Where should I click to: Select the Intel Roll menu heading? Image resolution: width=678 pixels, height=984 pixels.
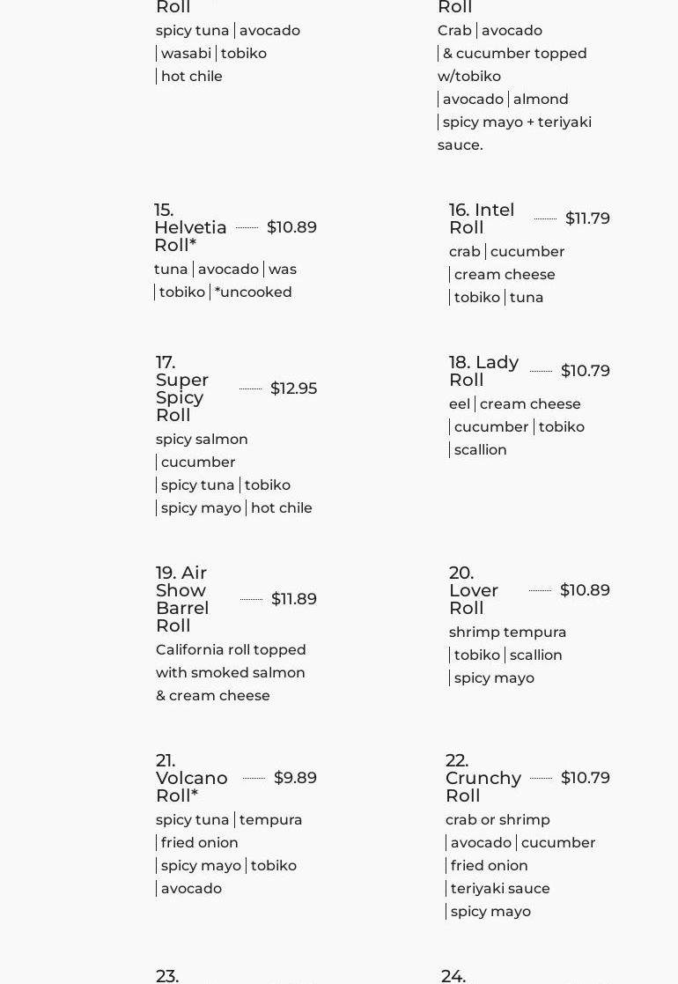482,218
